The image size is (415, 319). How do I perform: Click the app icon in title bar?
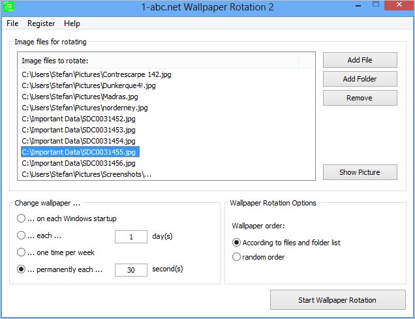coord(6,7)
